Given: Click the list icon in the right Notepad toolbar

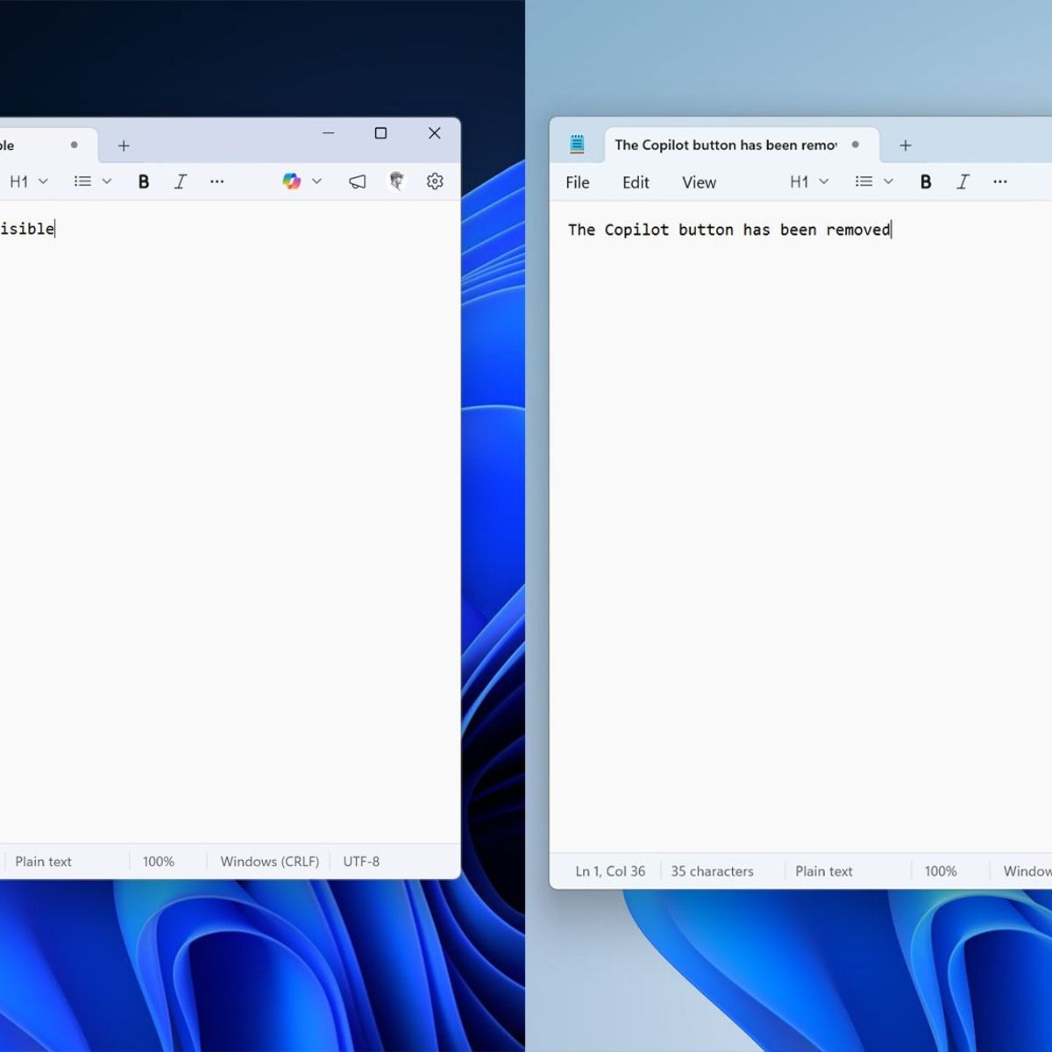Looking at the screenshot, I should pos(864,181).
